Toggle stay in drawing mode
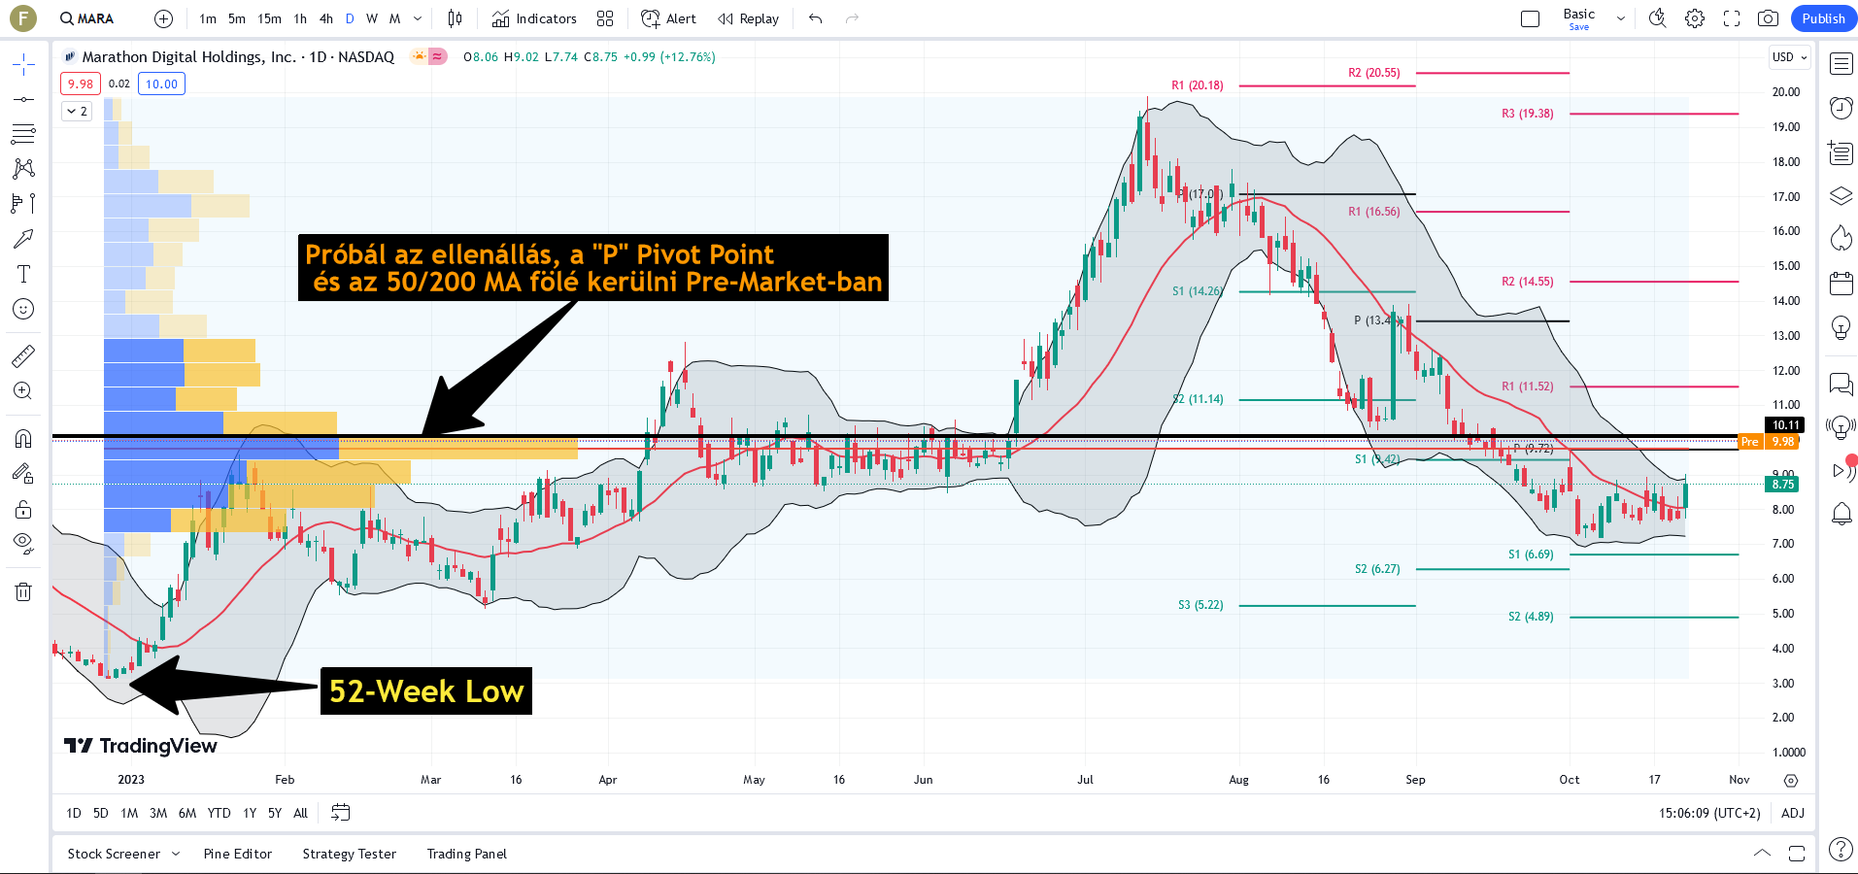Image resolution: width=1858 pixels, height=874 pixels. coord(23,474)
